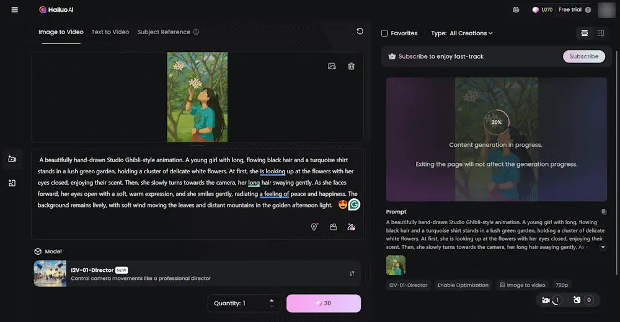The image size is (620, 322).
Task: Replace the uploaded image icon
Action: click(332, 66)
